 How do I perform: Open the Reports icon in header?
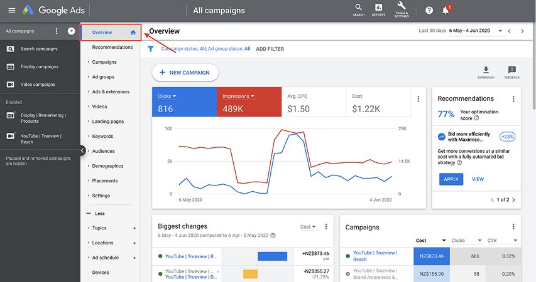378,8
